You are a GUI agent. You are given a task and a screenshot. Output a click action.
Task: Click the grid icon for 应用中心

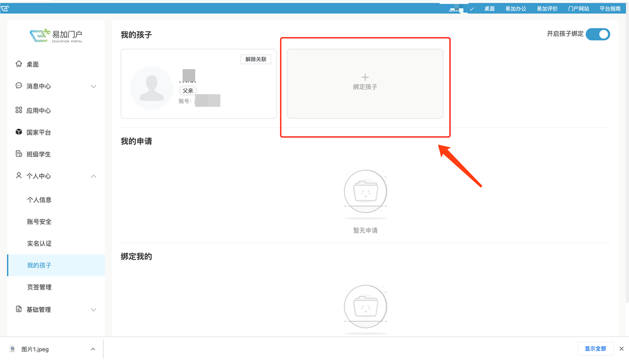point(18,110)
